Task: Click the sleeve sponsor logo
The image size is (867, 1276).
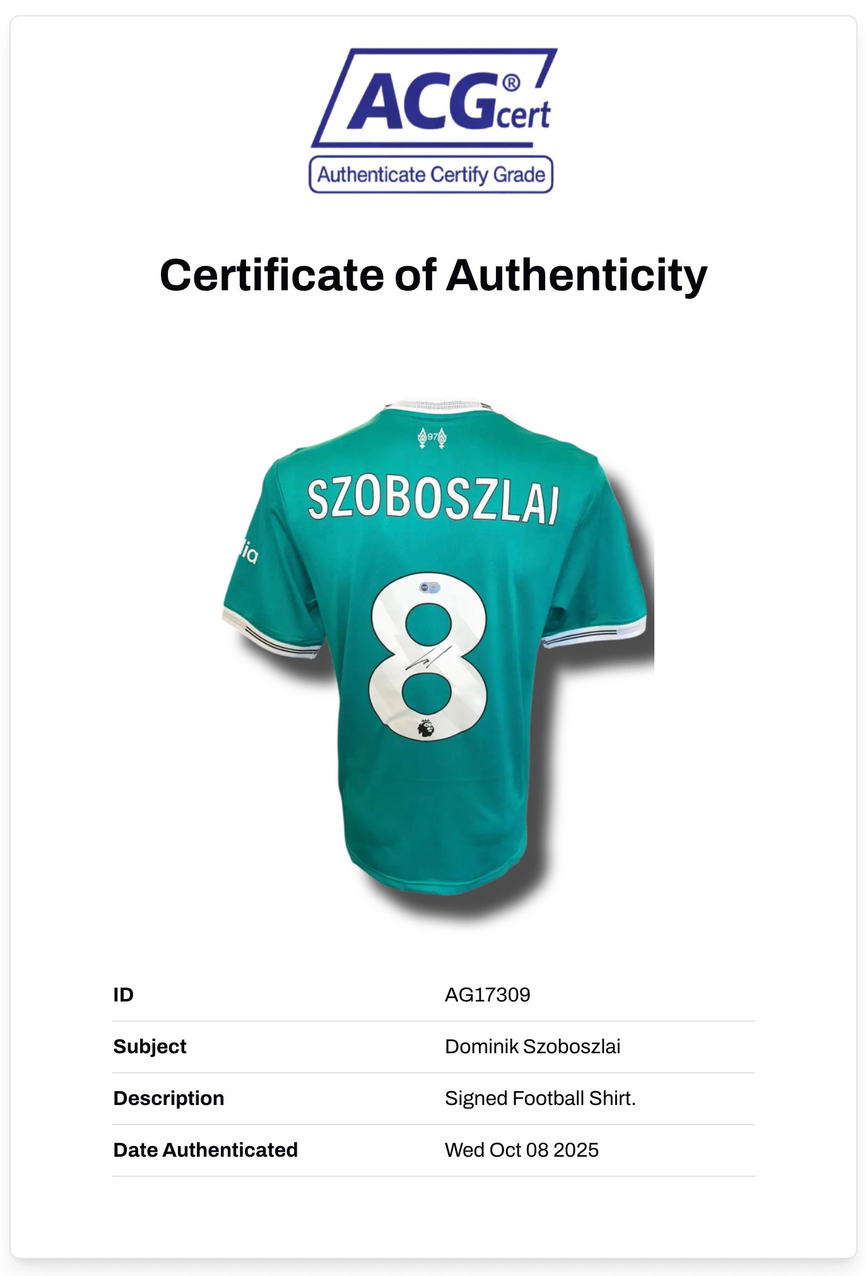Action: (249, 553)
